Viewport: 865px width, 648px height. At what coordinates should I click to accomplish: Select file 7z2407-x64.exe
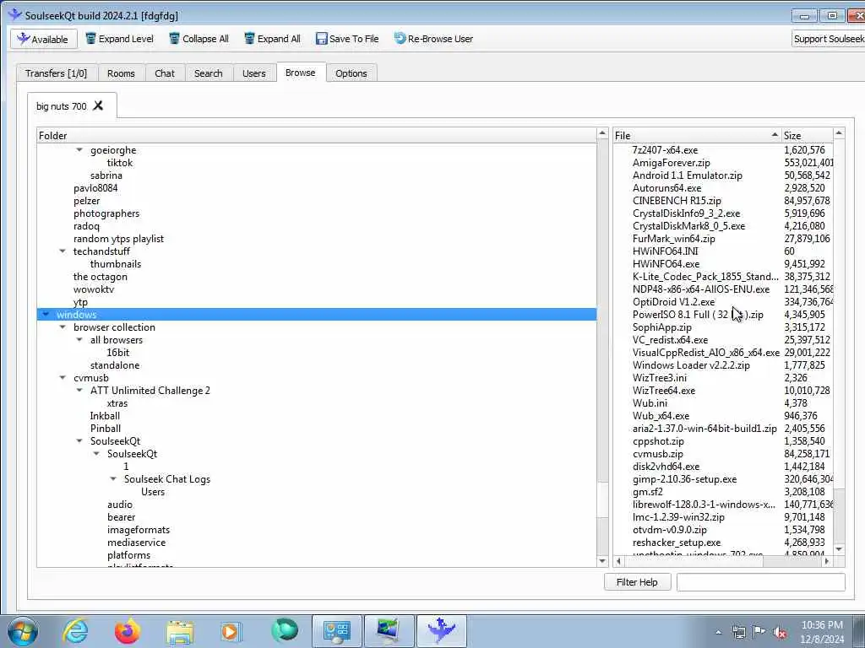coord(665,150)
